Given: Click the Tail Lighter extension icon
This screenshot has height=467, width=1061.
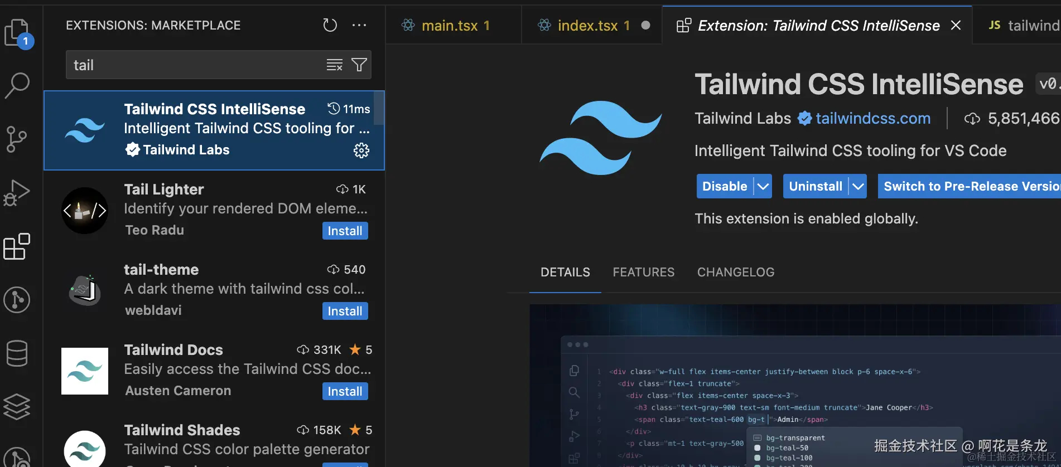Looking at the screenshot, I should (x=85, y=211).
